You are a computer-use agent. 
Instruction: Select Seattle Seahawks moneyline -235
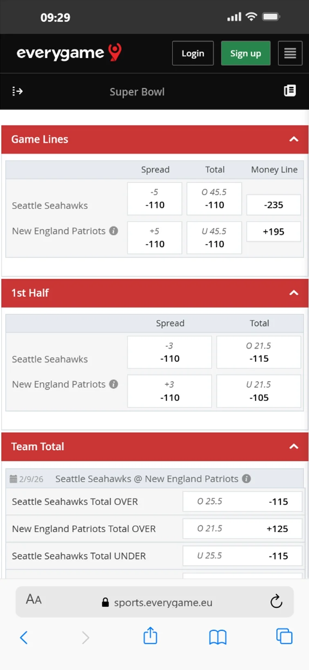pos(273,205)
